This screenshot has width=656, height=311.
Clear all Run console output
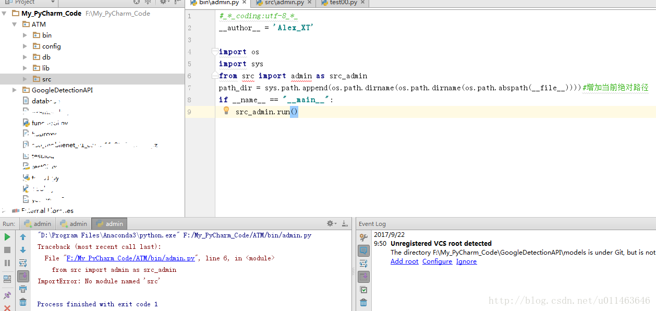coord(23,302)
